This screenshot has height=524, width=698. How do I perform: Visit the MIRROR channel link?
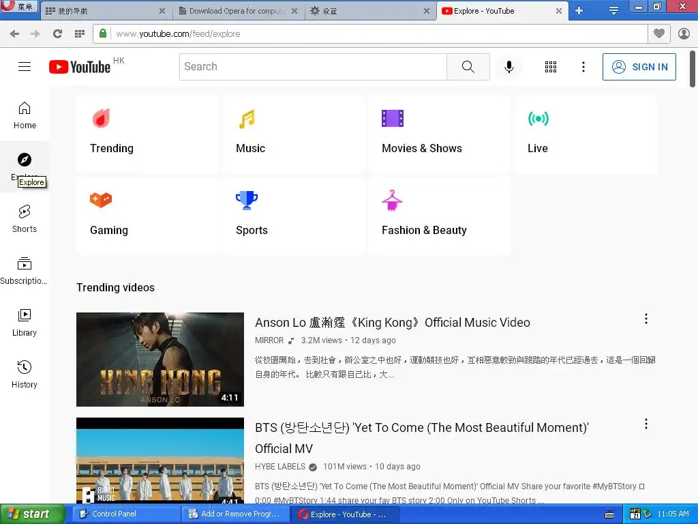269,340
